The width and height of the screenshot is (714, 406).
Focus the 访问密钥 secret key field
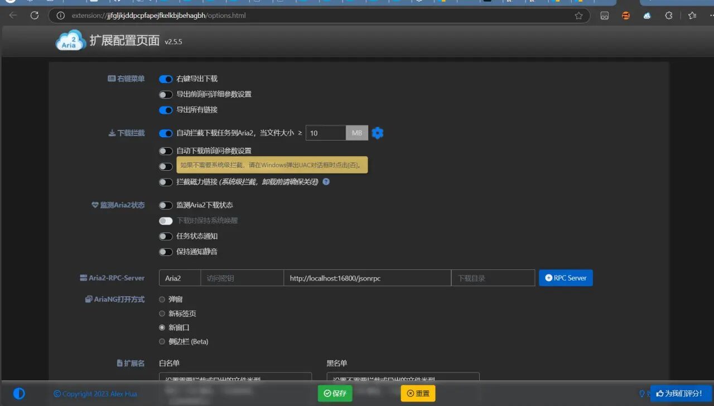242,278
